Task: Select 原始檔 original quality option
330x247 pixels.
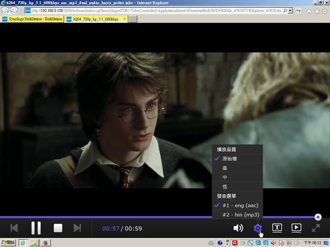Action: tap(238, 159)
